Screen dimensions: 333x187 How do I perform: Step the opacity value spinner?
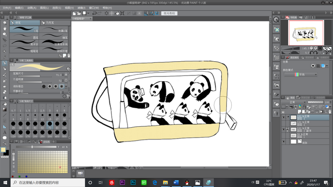pos(63,81)
